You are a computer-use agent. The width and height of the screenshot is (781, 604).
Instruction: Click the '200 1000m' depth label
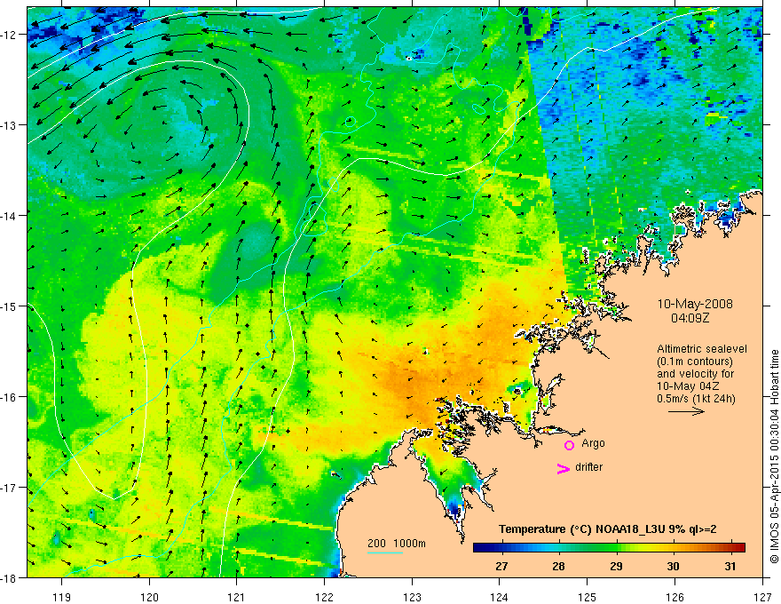pos(397,544)
